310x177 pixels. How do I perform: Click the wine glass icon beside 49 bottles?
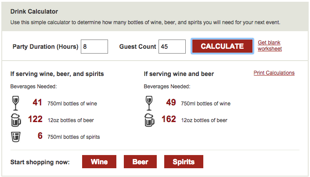[149, 103]
